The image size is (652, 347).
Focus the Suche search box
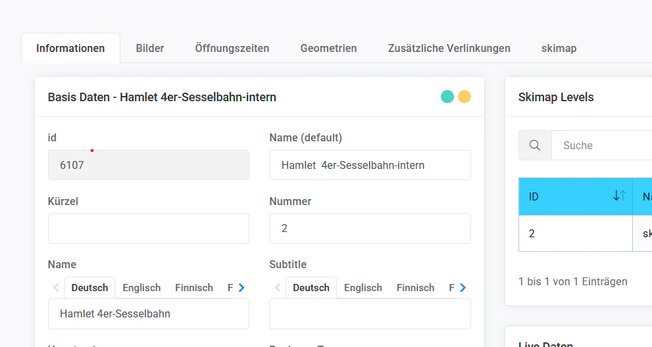[602, 145]
